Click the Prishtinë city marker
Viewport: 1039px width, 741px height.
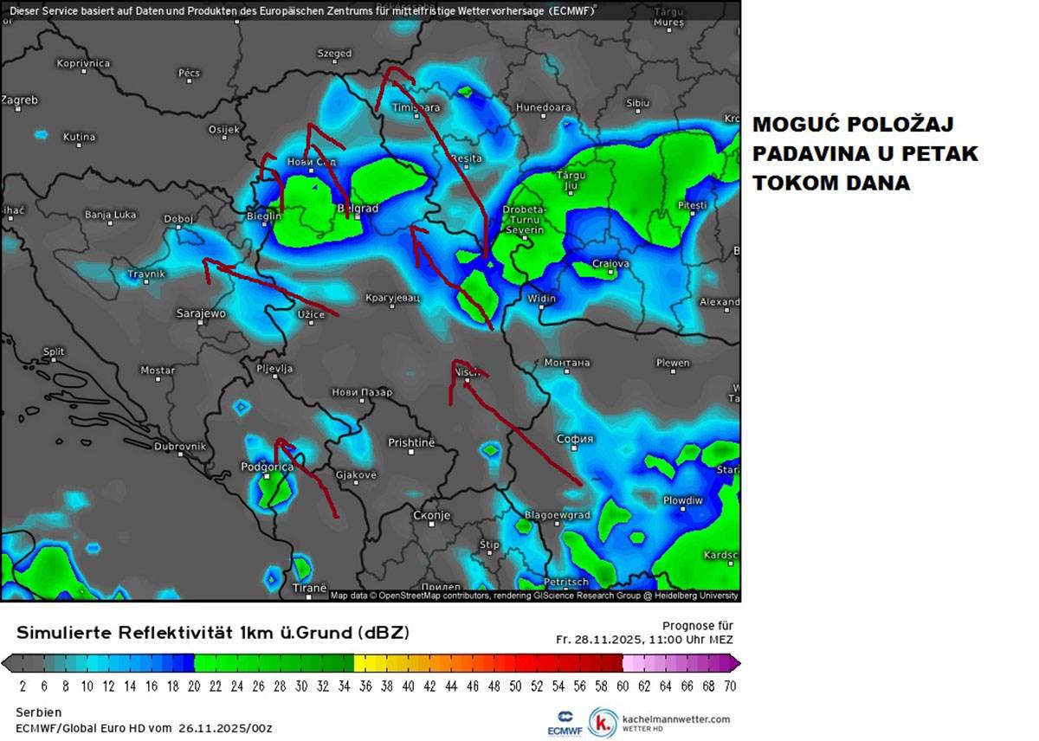click(x=410, y=453)
